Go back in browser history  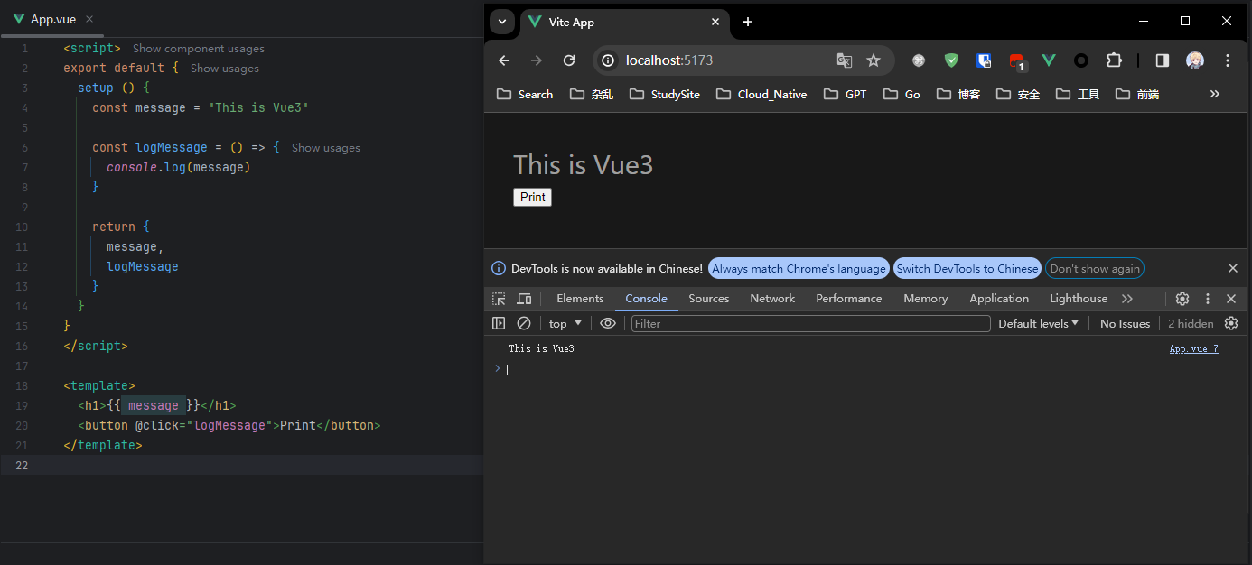click(504, 60)
